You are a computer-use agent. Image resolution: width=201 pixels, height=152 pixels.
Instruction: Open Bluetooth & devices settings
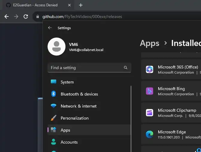(x=89, y=94)
